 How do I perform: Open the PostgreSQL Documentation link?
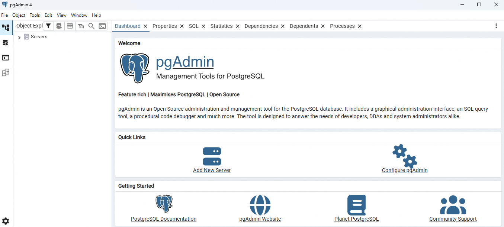click(x=163, y=219)
